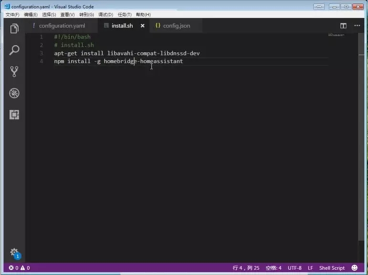Image resolution: width=368 pixels, height=275 pixels.
Task: Click 'homebridge-homeassistant' on line 4
Action: click(x=143, y=61)
